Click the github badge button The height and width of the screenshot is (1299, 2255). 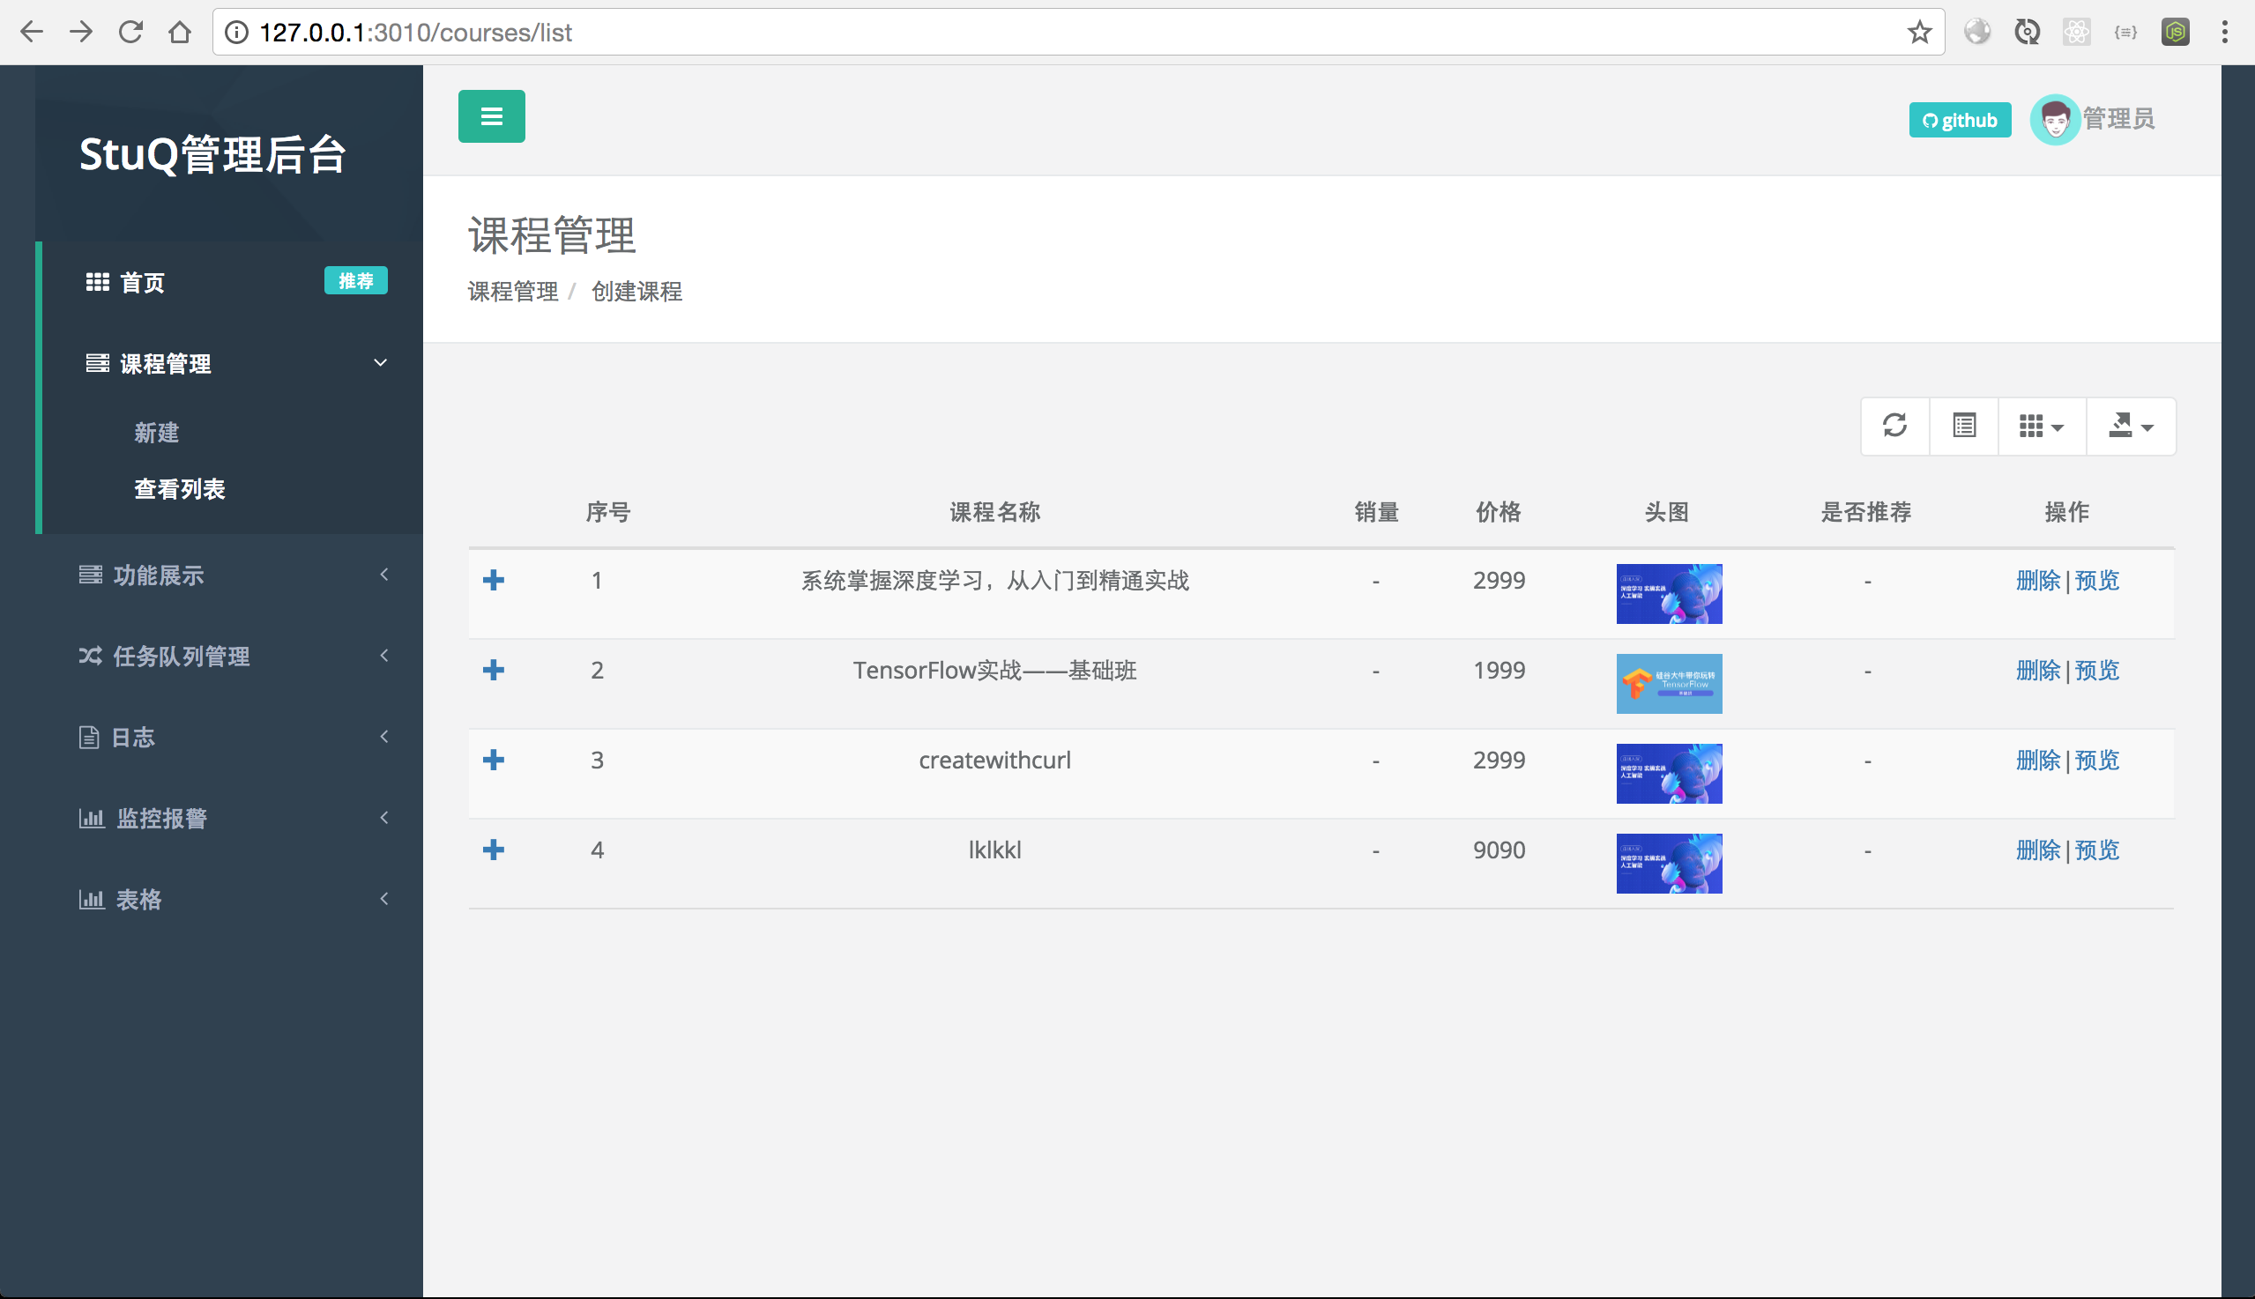coord(1960,121)
